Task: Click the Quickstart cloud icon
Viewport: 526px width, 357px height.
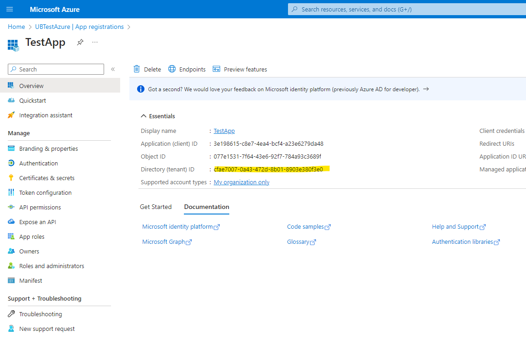Action: (x=11, y=100)
